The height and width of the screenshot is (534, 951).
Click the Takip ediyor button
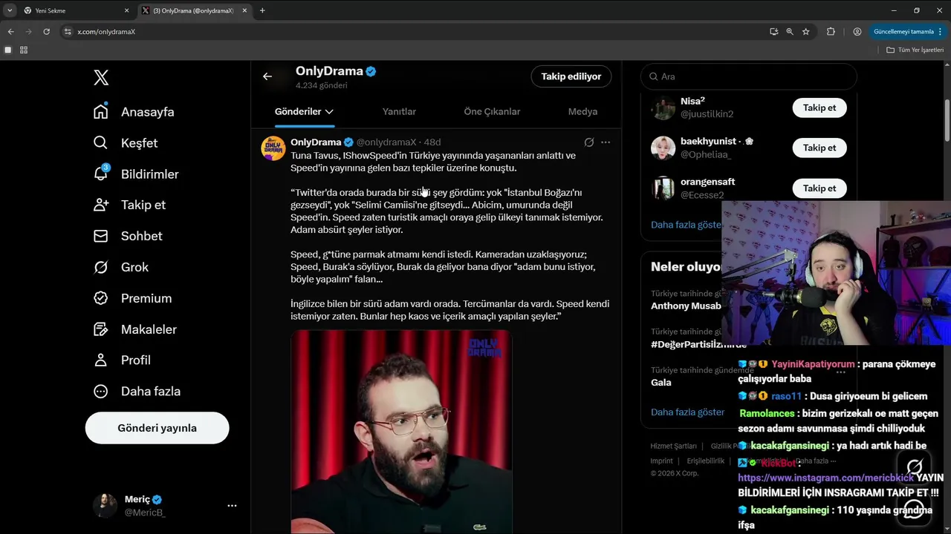point(571,76)
